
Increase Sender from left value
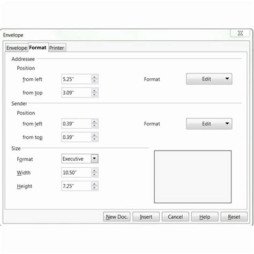94,122
